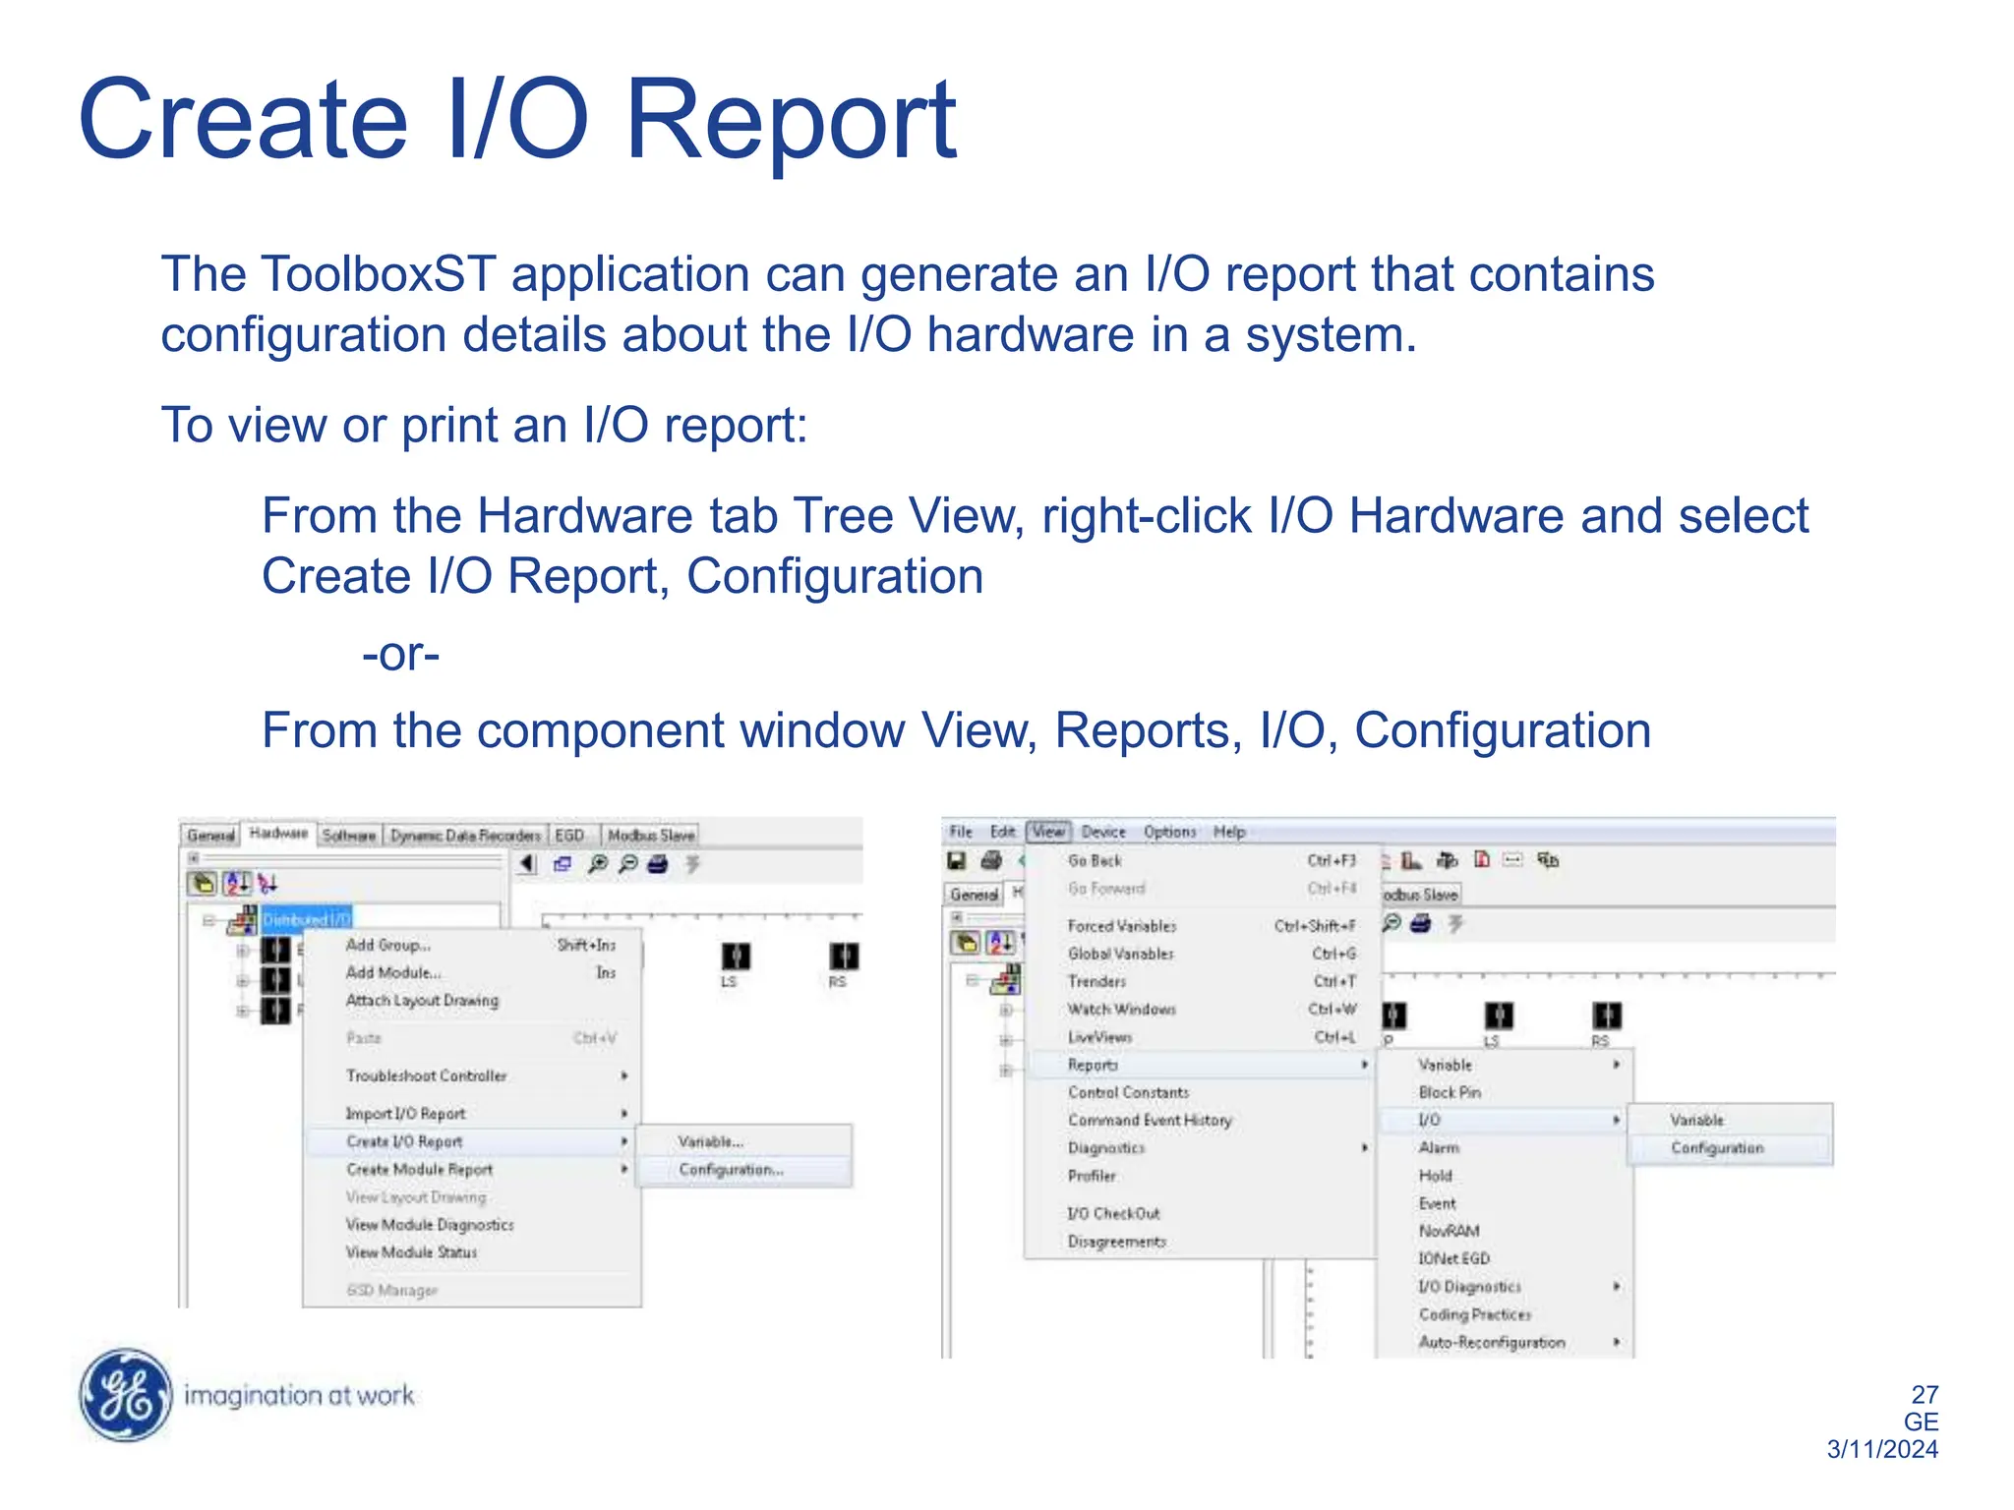Select the Distributed I/O tree item
The height and width of the screenshot is (1510, 2014).
[306, 920]
